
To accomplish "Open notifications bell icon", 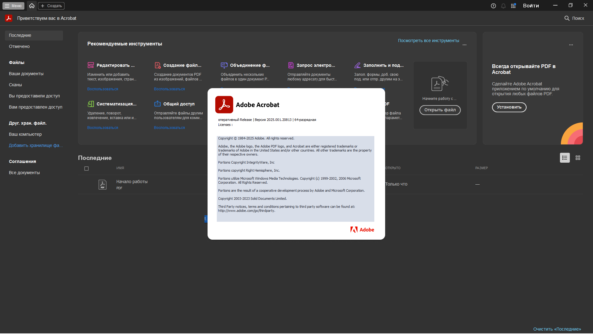I will [503, 6].
